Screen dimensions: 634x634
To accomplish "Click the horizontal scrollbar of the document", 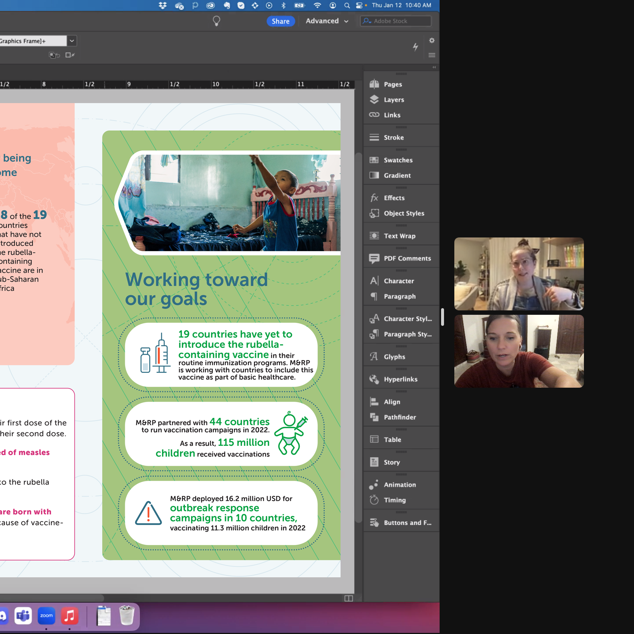I will click(x=52, y=598).
